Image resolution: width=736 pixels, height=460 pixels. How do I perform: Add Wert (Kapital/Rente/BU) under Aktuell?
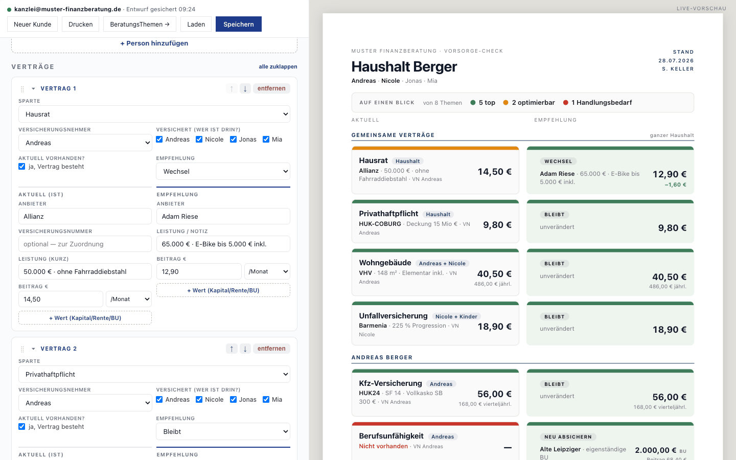(85, 318)
